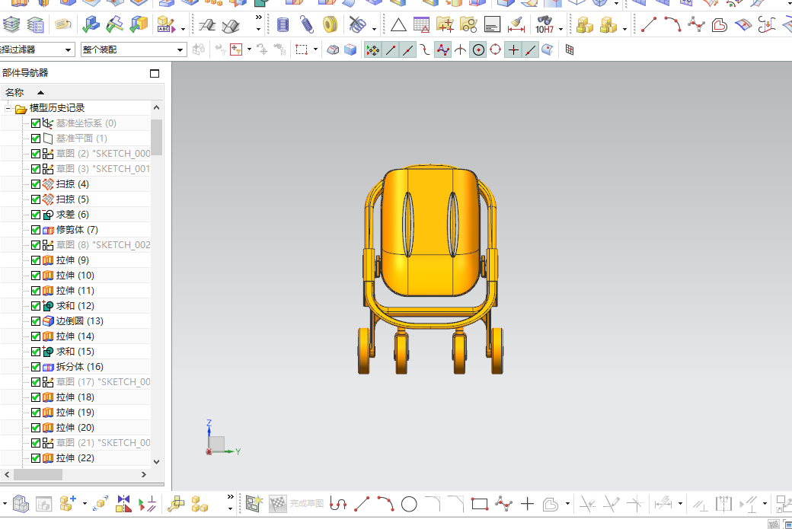Click the triangle datum icon

(x=398, y=24)
